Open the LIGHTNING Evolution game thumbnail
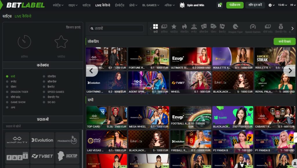This screenshot has width=297, height=168. pos(106,83)
